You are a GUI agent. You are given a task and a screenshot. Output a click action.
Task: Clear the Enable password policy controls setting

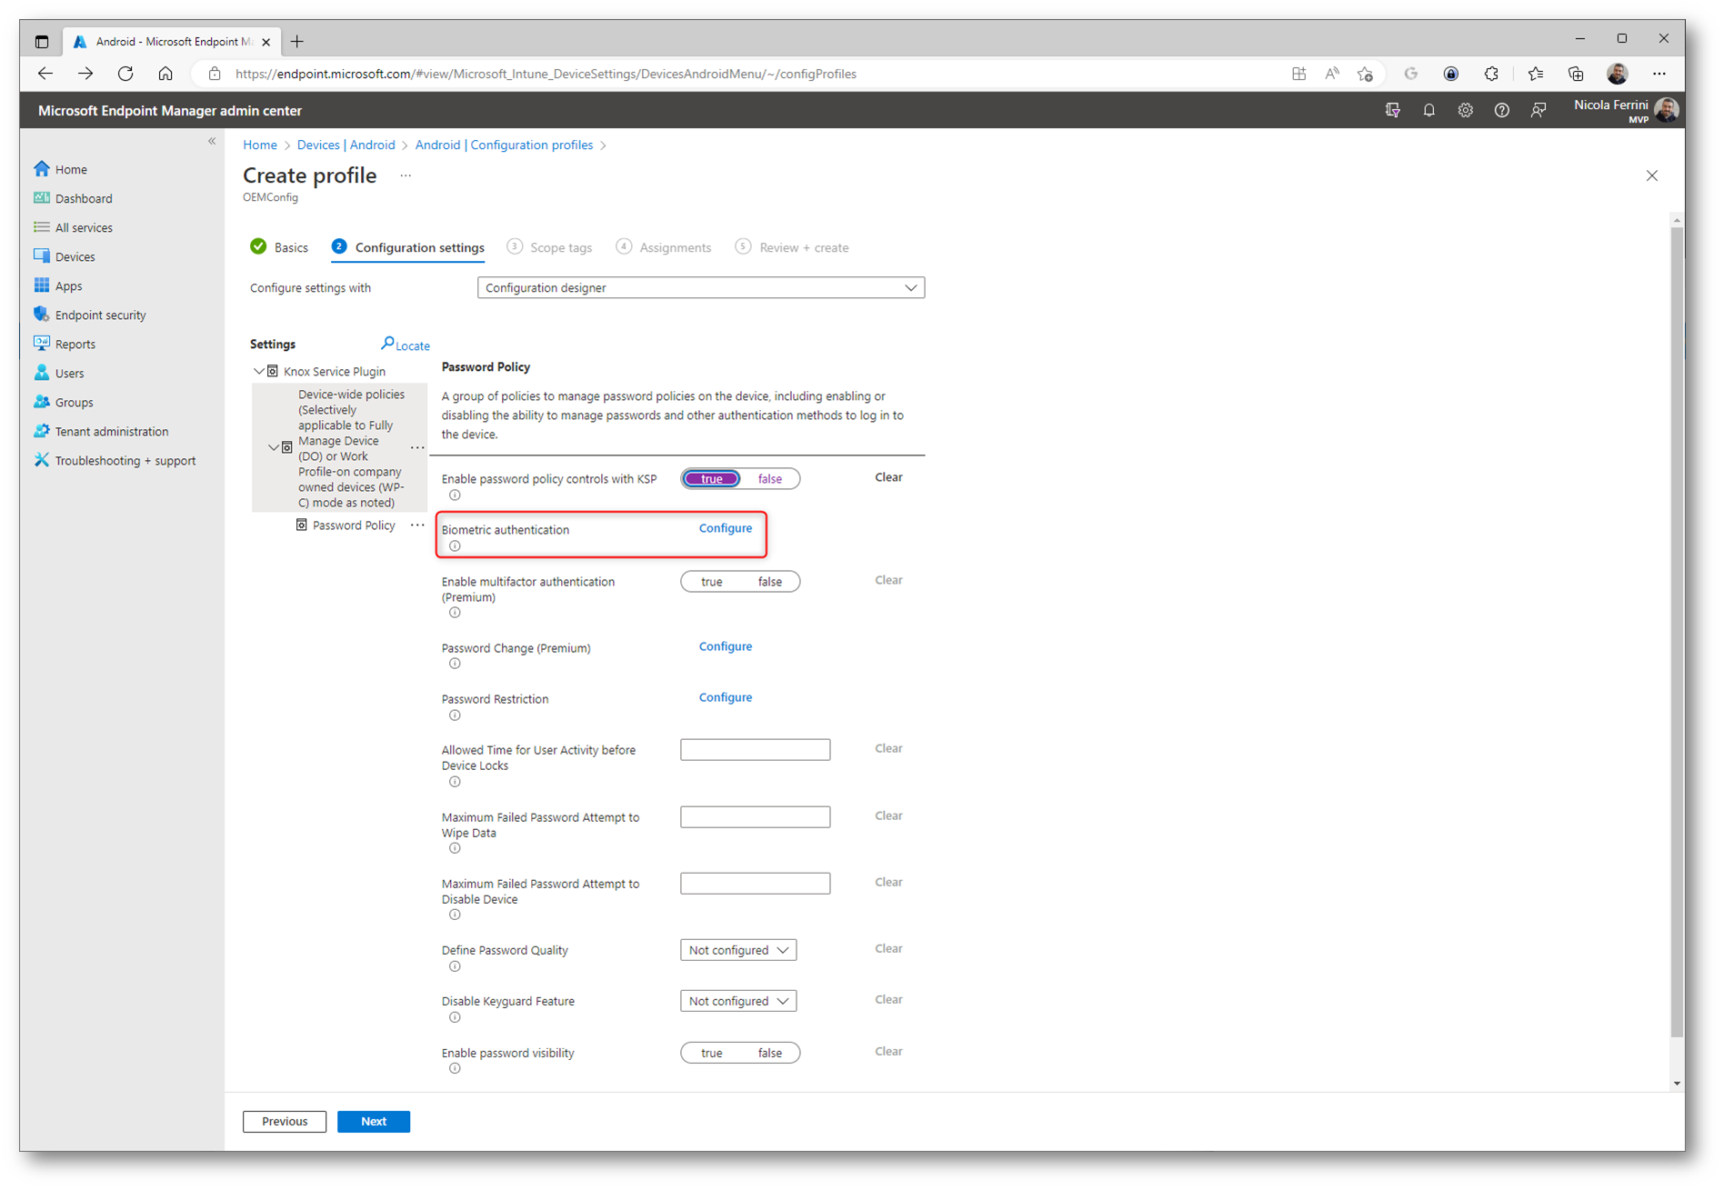pos(888,477)
